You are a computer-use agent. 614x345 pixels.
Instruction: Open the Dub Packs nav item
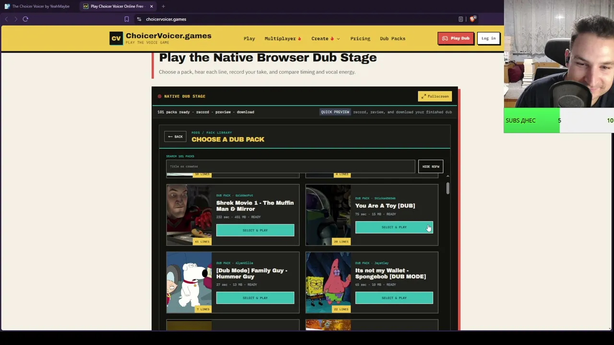tap(392, 38)
